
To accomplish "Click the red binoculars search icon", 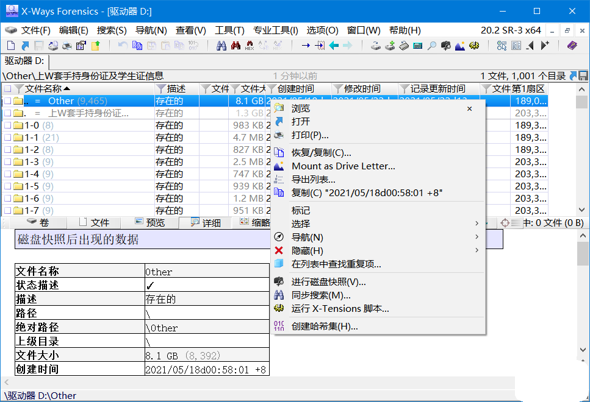I will point(236,46).
